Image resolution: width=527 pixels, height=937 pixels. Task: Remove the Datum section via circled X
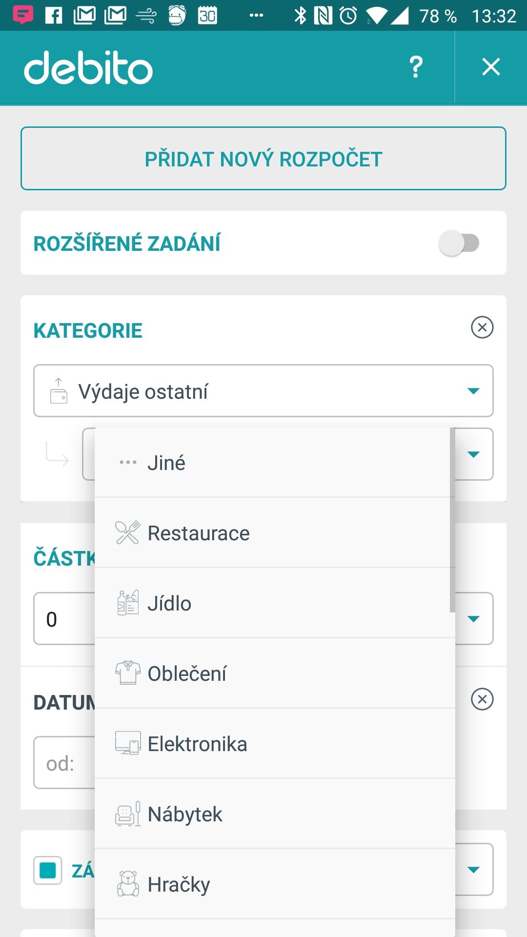482,699
